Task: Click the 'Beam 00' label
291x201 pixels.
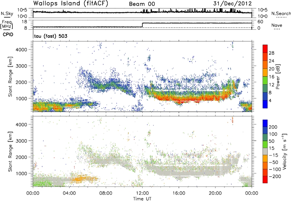Action: click(142, 4)
